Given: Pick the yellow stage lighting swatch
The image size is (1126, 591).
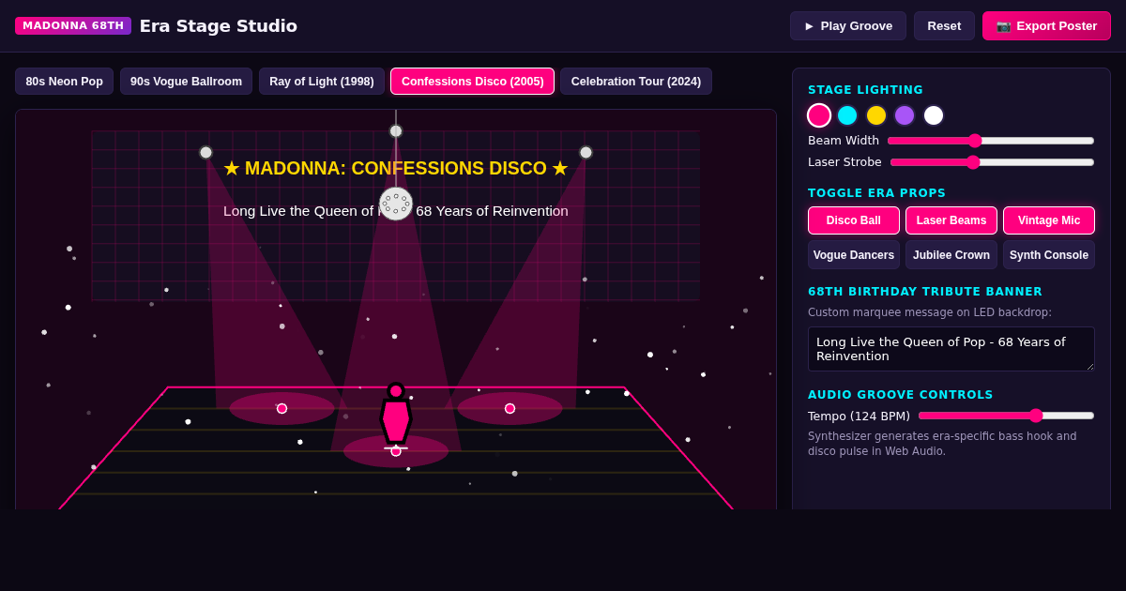Looking at the screenshot, I should [x=876, y=115].
